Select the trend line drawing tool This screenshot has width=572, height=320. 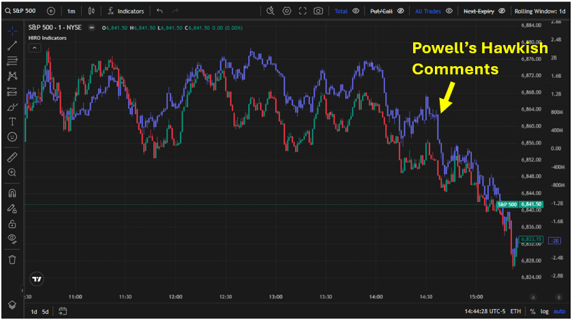[x=12, y=46]
